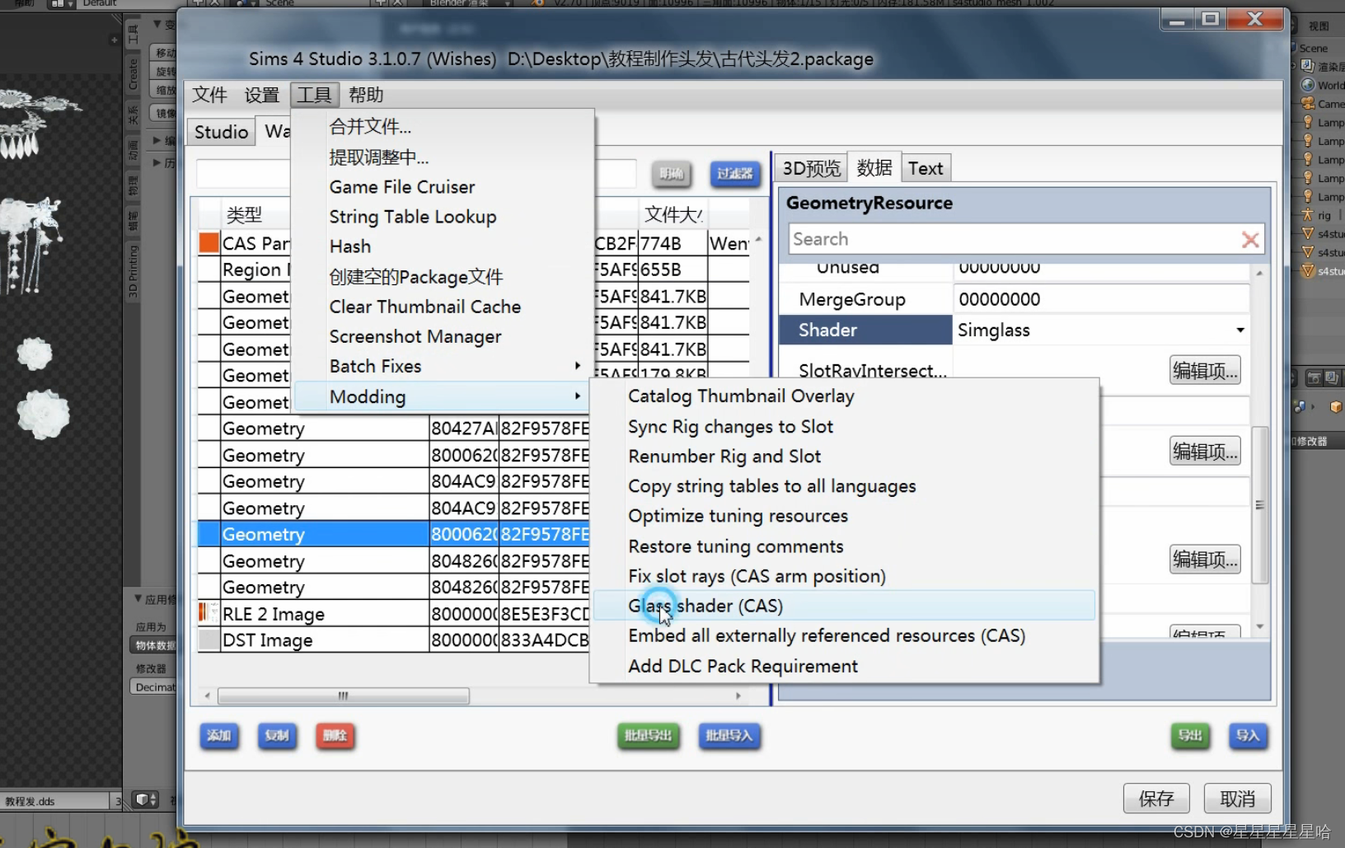
Task: Select the highlighted Geometry row 800062
Action: [394, 534]
